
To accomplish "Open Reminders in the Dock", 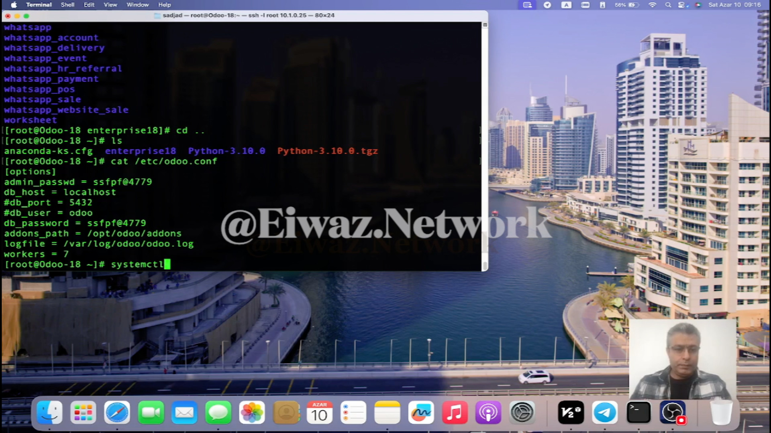I will (353, 412).
